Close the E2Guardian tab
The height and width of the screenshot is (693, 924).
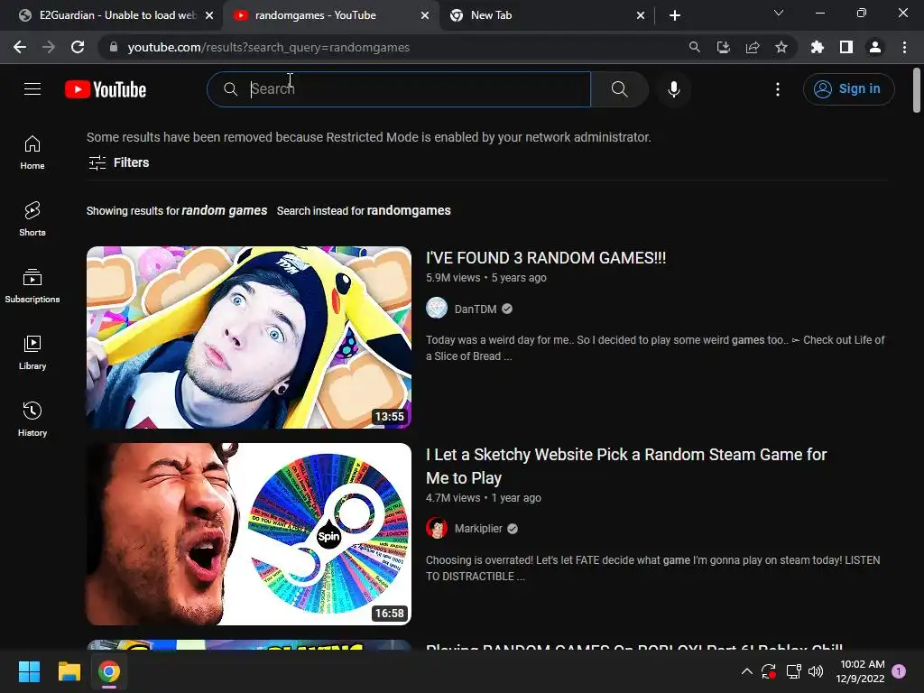pos(209,15)
